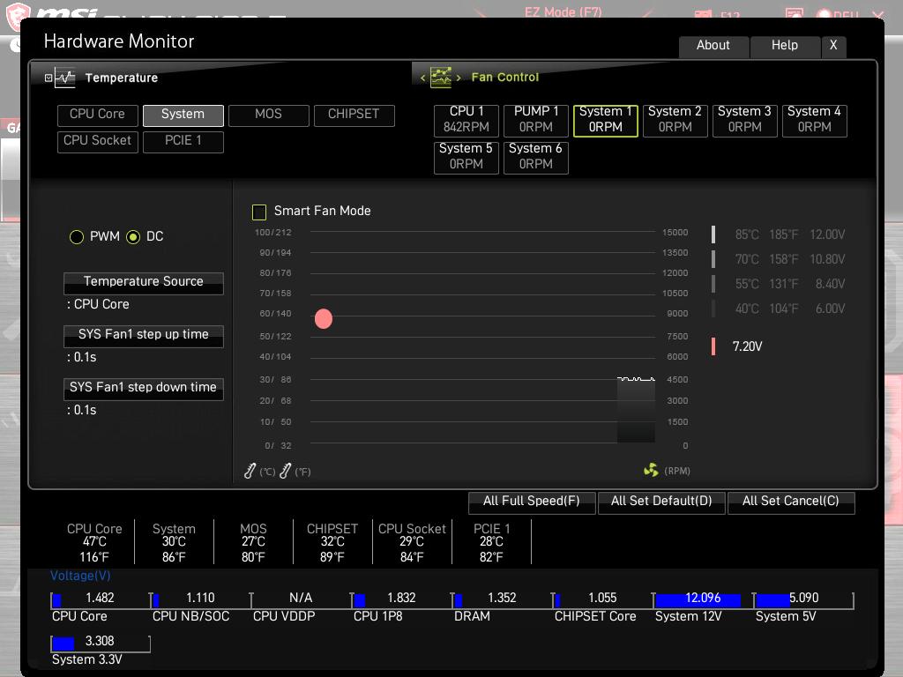
Task: Select DC fan mode
Action: (x=133, y=236)
